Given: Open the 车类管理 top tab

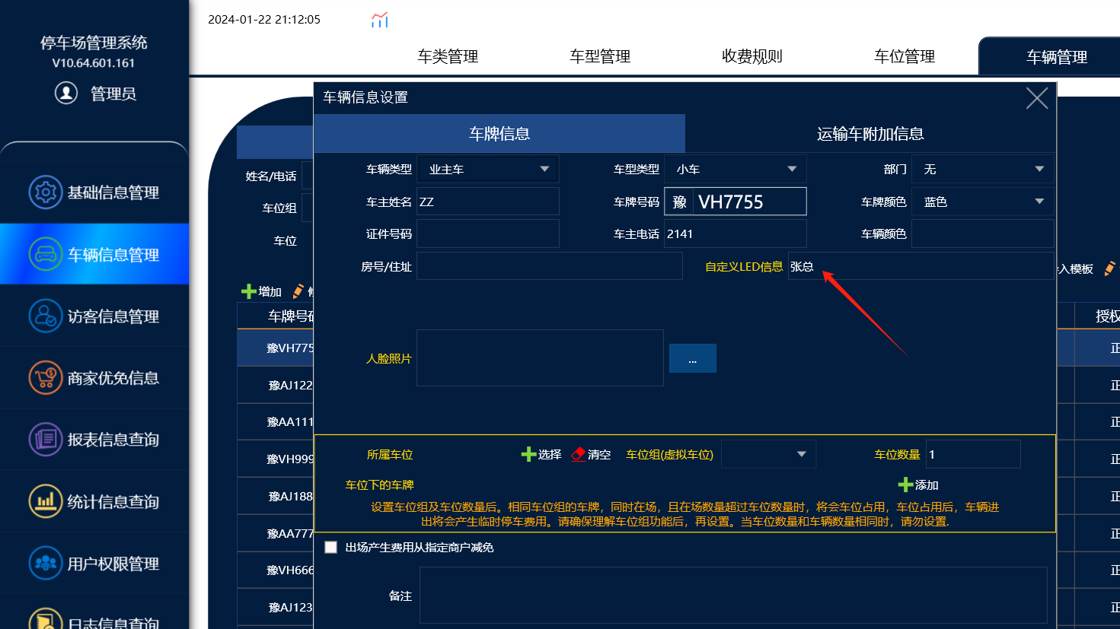Looking at the screenshot, I should [x=448, y=56].
